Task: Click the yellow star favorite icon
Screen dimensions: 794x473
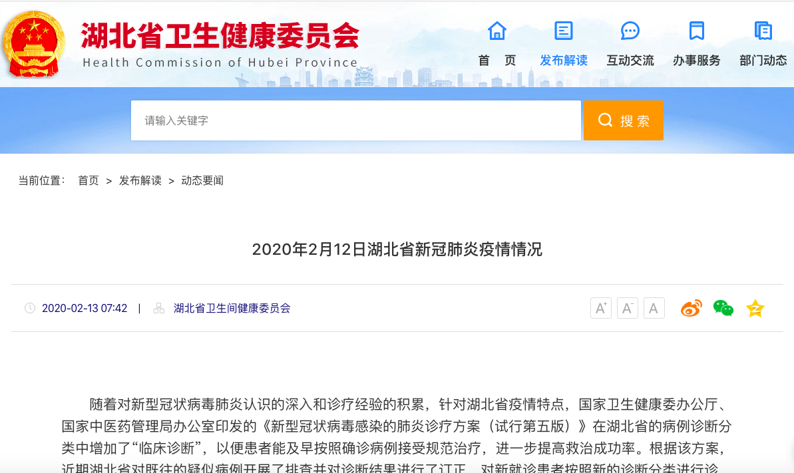Action: [x=755, y=308]
